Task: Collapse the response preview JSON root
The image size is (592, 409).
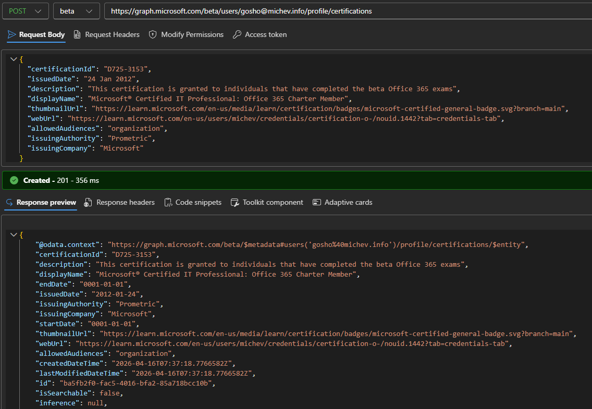Action: (x=14, y=235)
